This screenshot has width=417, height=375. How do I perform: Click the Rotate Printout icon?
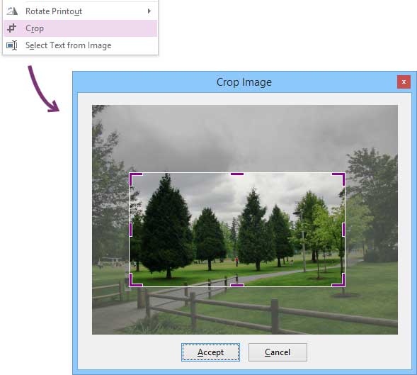[x=12, y=11]
